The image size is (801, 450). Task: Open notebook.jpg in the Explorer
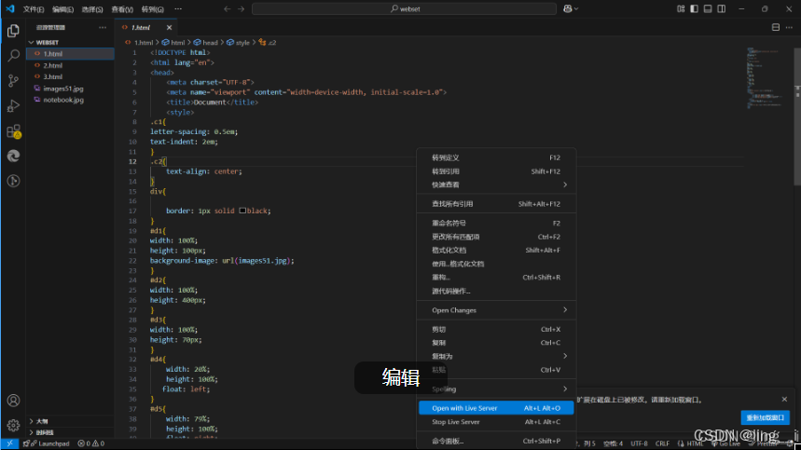coord(70,100)
